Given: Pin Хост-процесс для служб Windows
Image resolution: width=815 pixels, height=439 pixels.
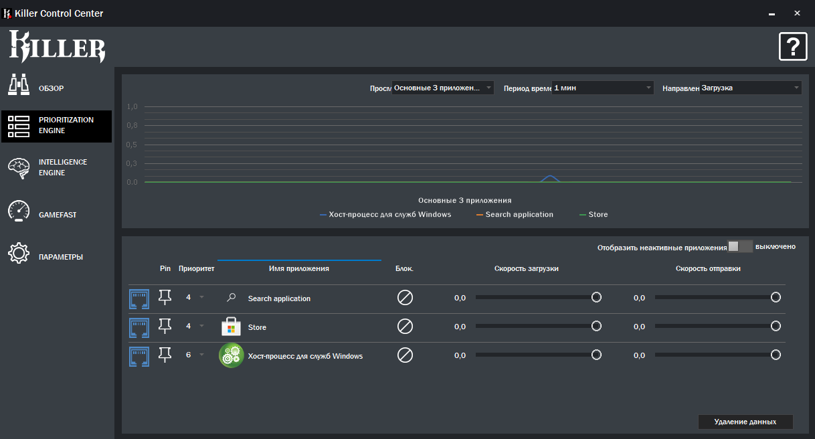Looking at the screenshot, I should point(165,355).
